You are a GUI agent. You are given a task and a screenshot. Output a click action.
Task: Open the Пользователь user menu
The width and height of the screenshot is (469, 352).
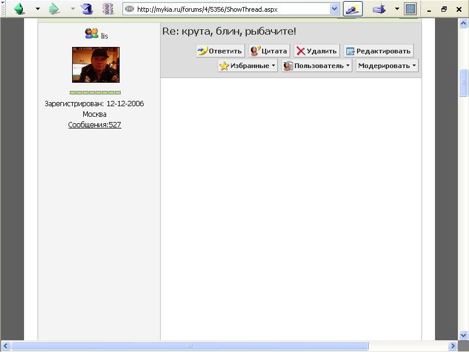coord(317,66)
